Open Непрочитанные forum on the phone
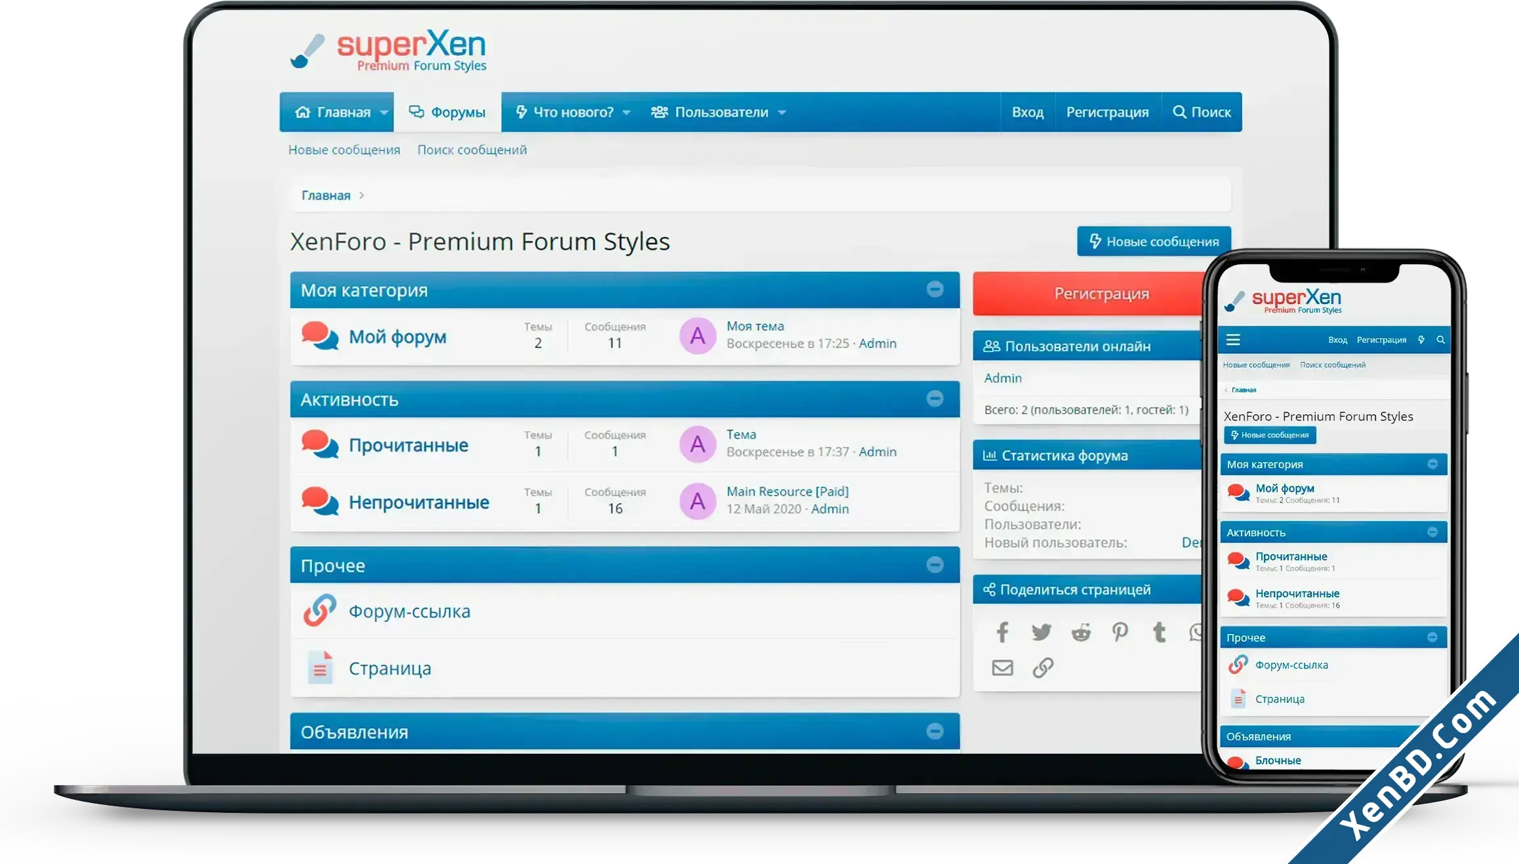The height and width of the screenshot is (864, 1519). [x=1297, y=594]
